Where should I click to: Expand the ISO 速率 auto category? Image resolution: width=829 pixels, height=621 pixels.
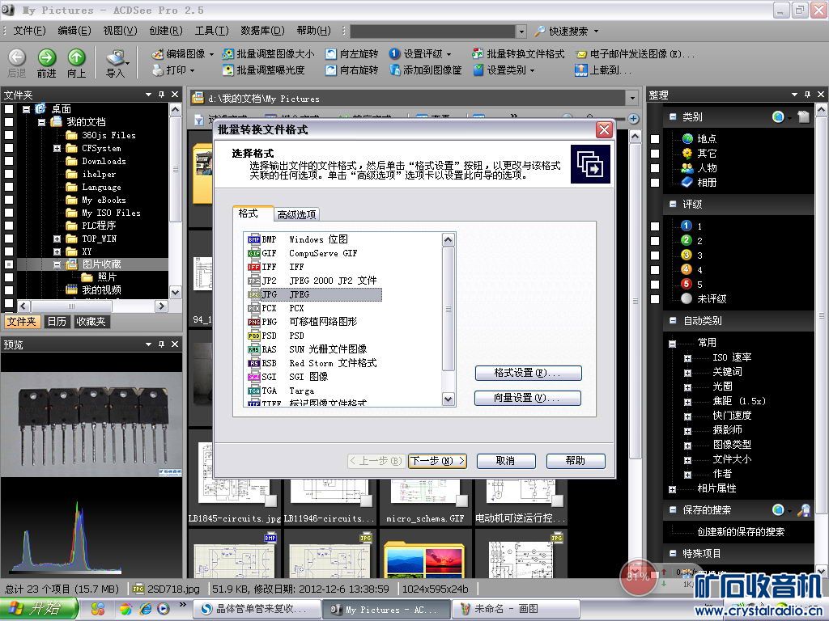point(687,357)
